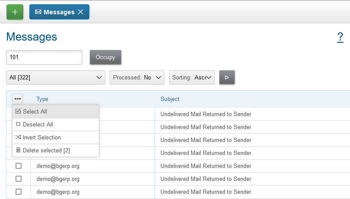The image size is (350, 199).
Task: Tick the last visible demo@bgerp.org row checkbox
Action: click(19, 192)
